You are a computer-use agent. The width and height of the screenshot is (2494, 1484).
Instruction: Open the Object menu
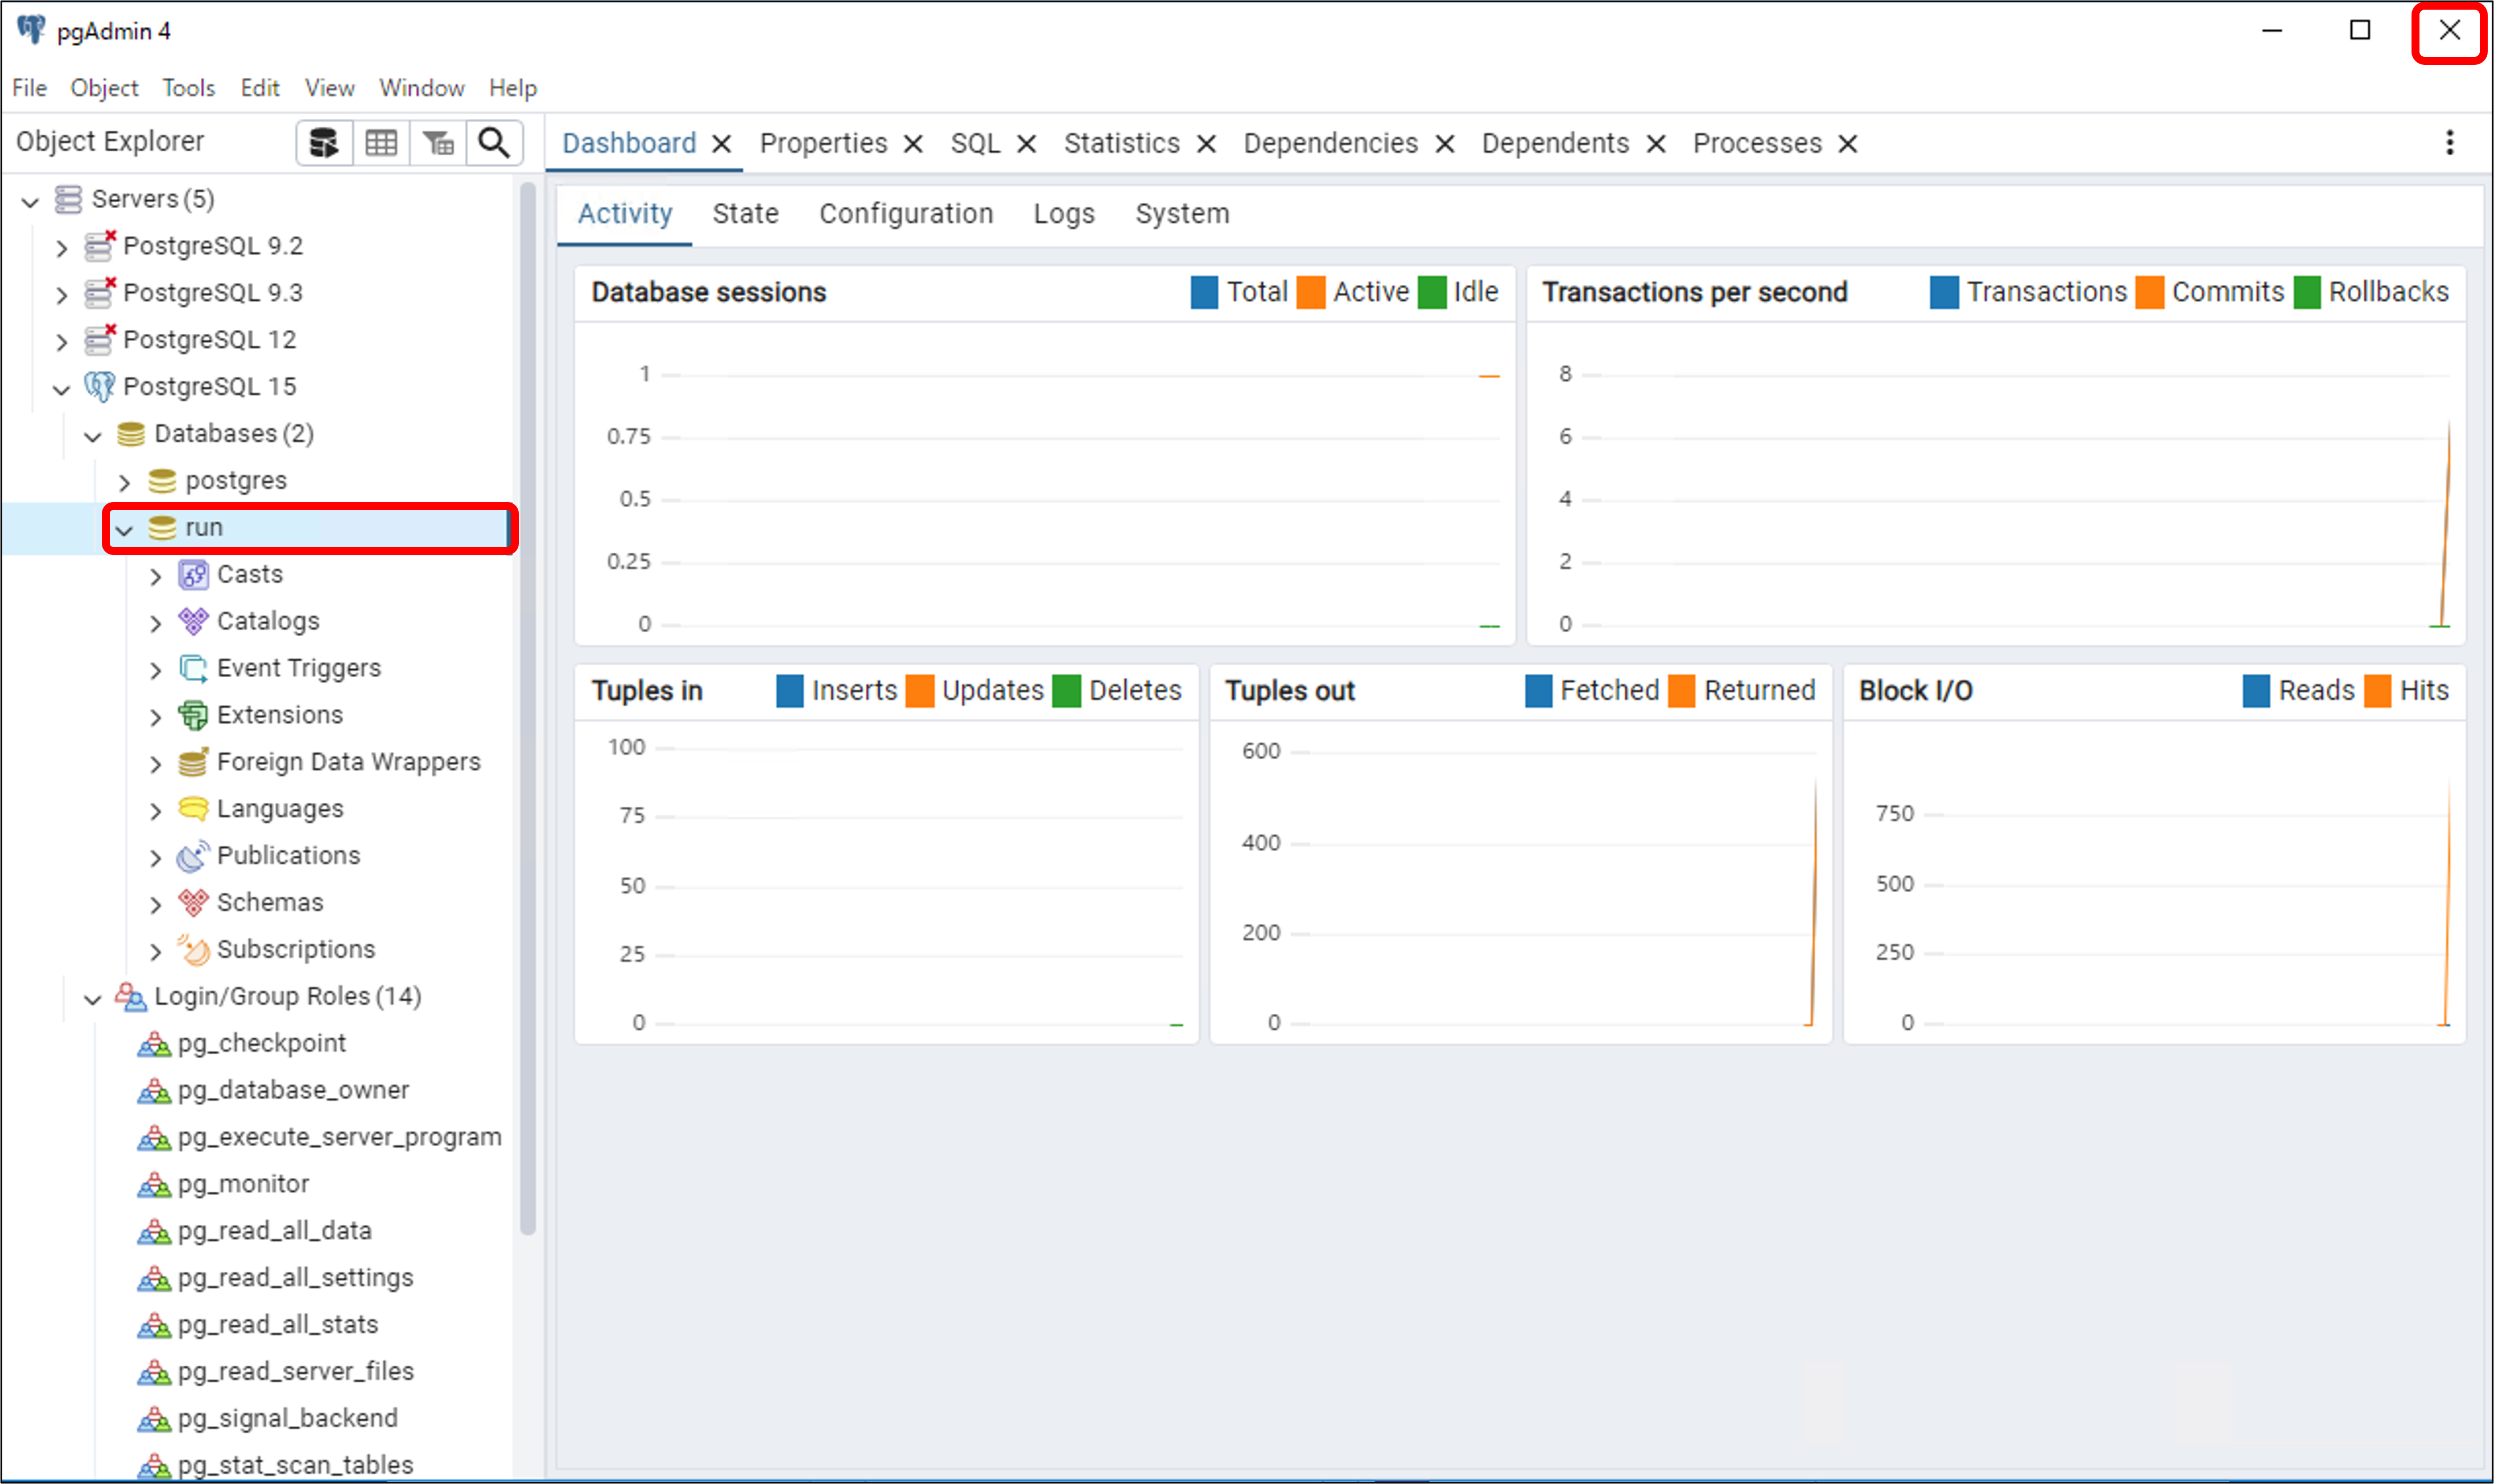(104, 88)
